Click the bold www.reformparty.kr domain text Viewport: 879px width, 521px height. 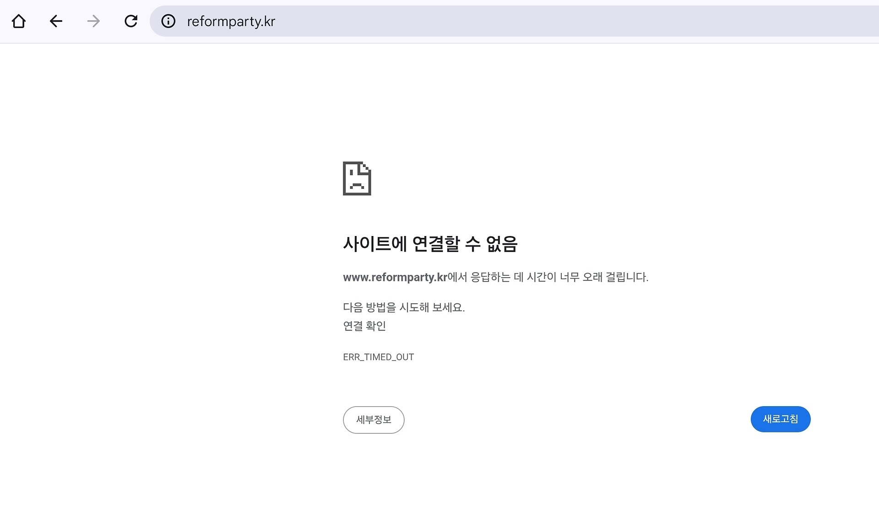click(x=395, y=277)
